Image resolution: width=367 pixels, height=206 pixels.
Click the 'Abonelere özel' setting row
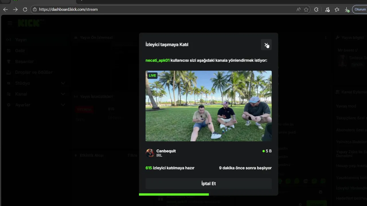coord(352,130)
